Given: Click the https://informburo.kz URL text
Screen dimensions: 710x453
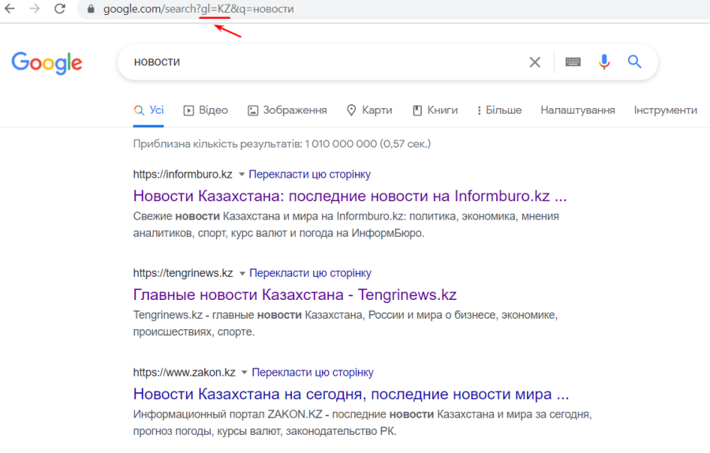Looking at the screenshot, I should point(182,174).
